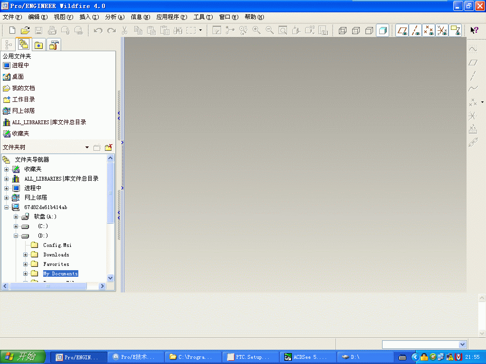Open 桌面 in common folders
Image resolution: width=486 pixels, height=364 pixels.
click(x=13, y=76)
